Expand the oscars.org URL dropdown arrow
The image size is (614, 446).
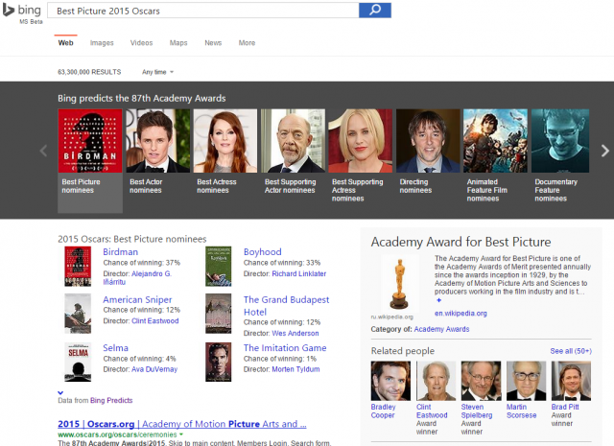(181, 434)
